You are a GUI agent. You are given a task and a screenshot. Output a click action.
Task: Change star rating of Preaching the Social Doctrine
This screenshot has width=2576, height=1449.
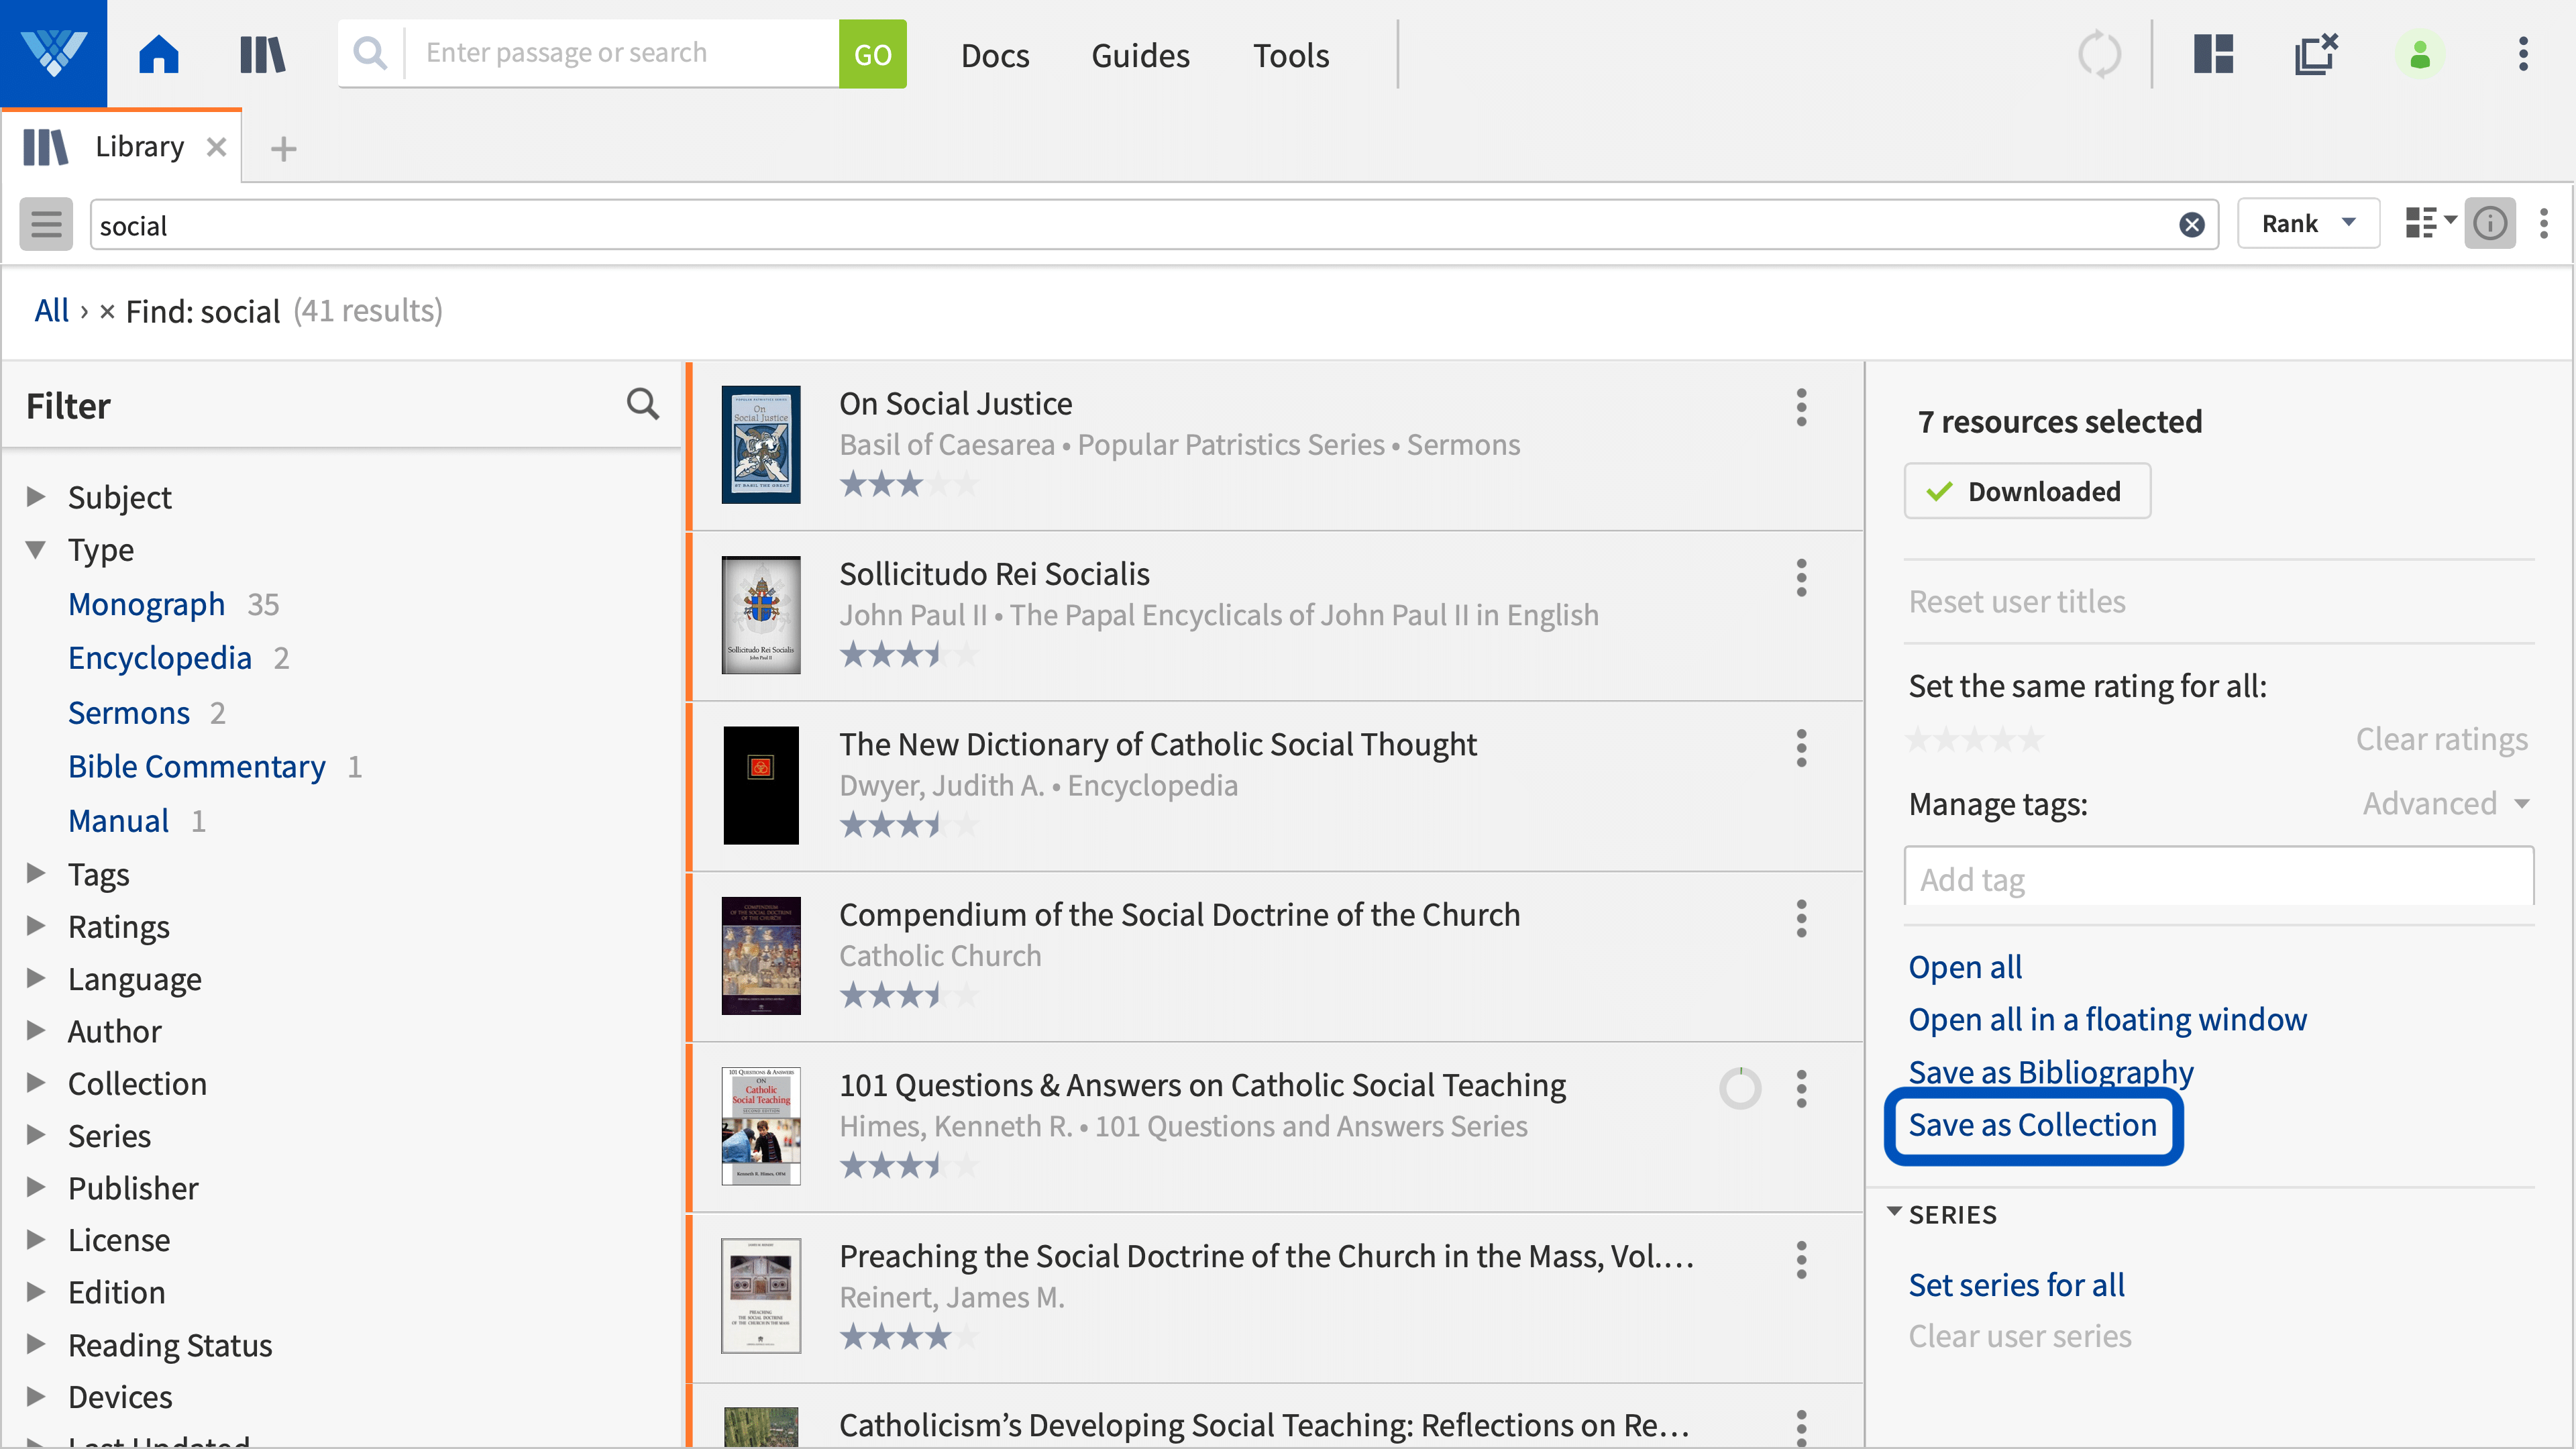point(908,1337)
